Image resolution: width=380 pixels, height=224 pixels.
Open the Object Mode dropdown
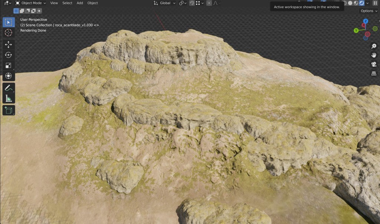[x=31, y=3]
